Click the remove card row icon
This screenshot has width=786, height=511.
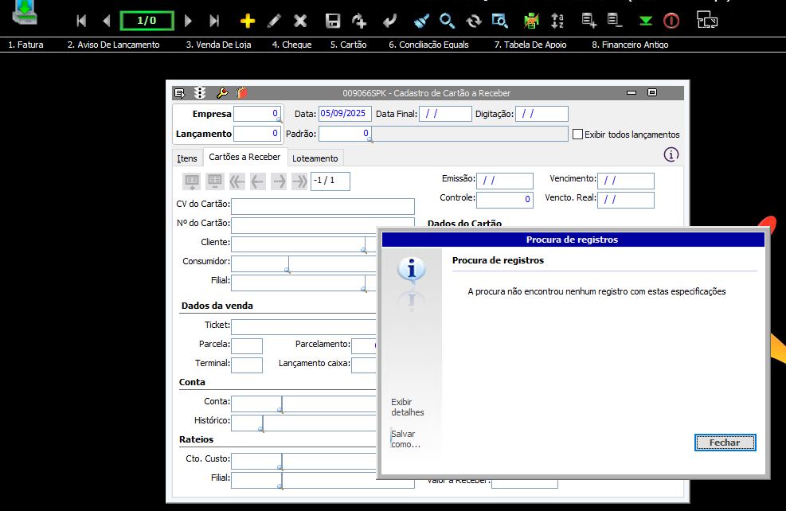tap(214, 181)
